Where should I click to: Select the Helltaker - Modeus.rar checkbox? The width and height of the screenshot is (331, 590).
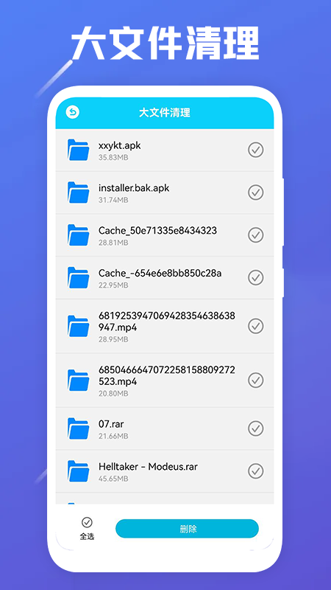click(x=255, y=471)
